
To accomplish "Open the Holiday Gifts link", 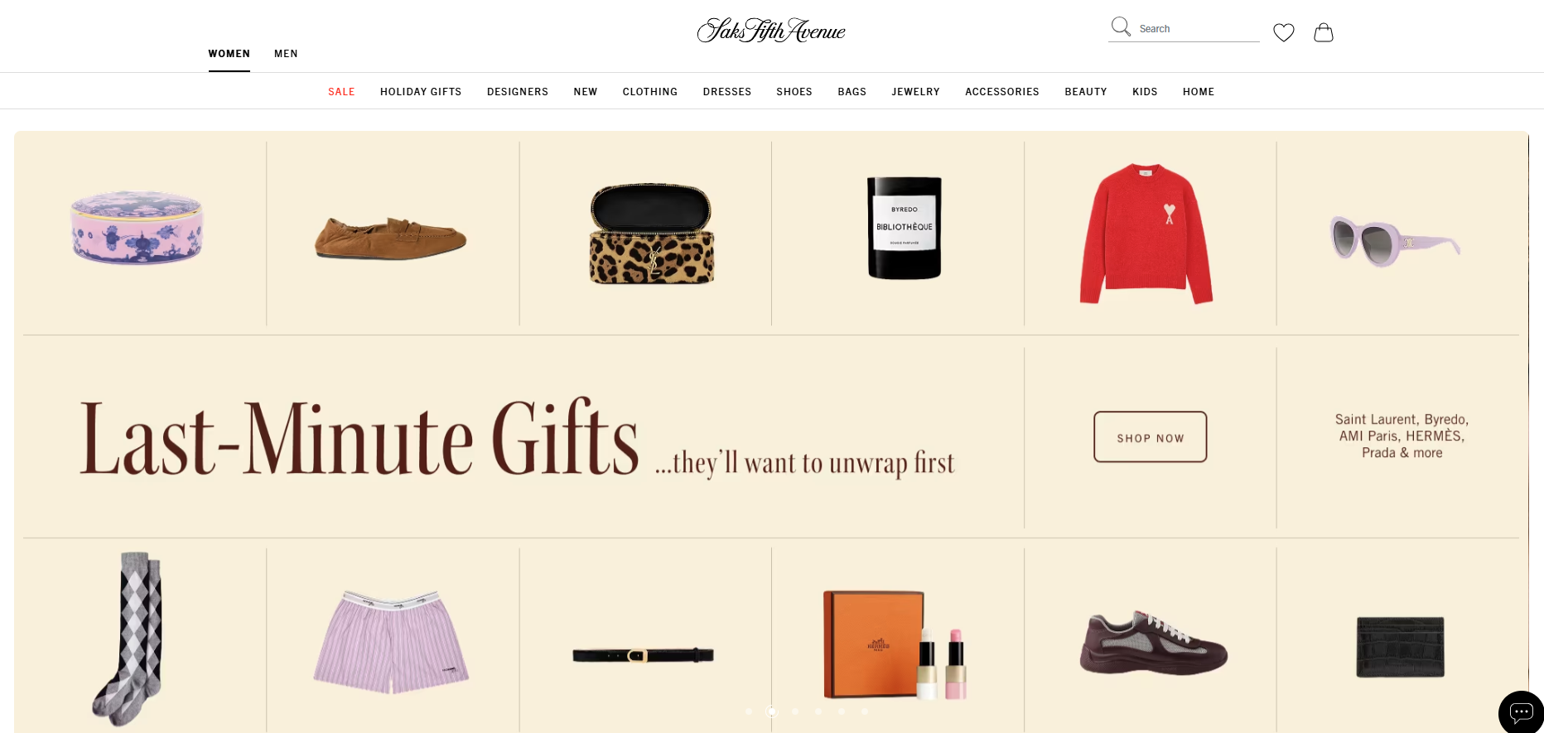I will tap(421, 92).
